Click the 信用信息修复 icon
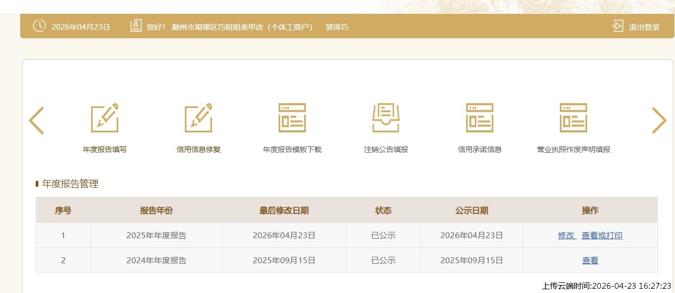The height and width of the screenshot is (293, 675). [x=198, y=118]
